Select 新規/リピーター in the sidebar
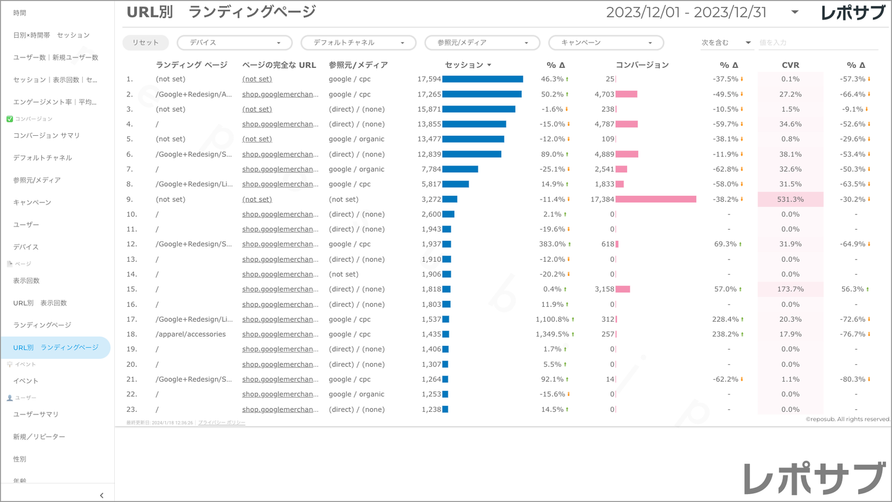The height and width of the screenshot is (502, 892). pos(39,437)
